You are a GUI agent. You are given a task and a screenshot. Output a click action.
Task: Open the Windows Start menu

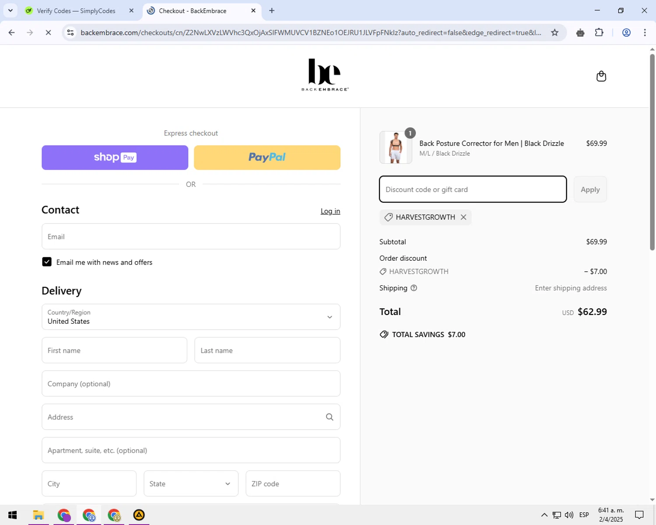coord(12,515)
